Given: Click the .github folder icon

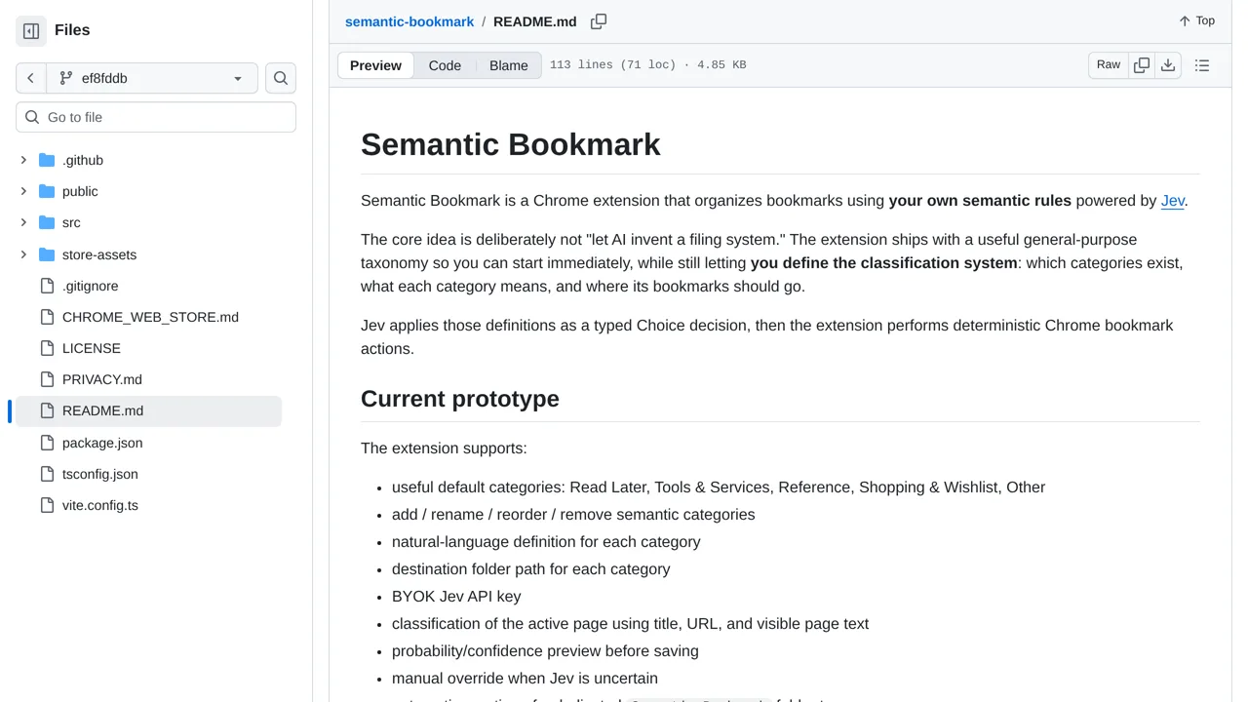Looking at the screenshot, I should (x=47, y=160).
